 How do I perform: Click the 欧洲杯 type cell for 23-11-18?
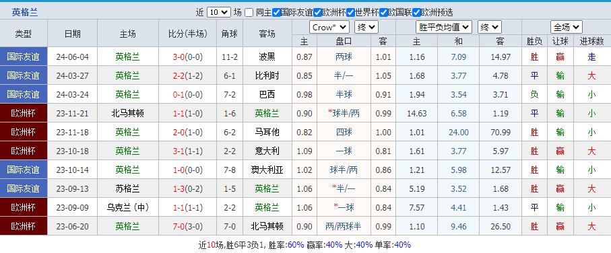click(x=24, y=133)
